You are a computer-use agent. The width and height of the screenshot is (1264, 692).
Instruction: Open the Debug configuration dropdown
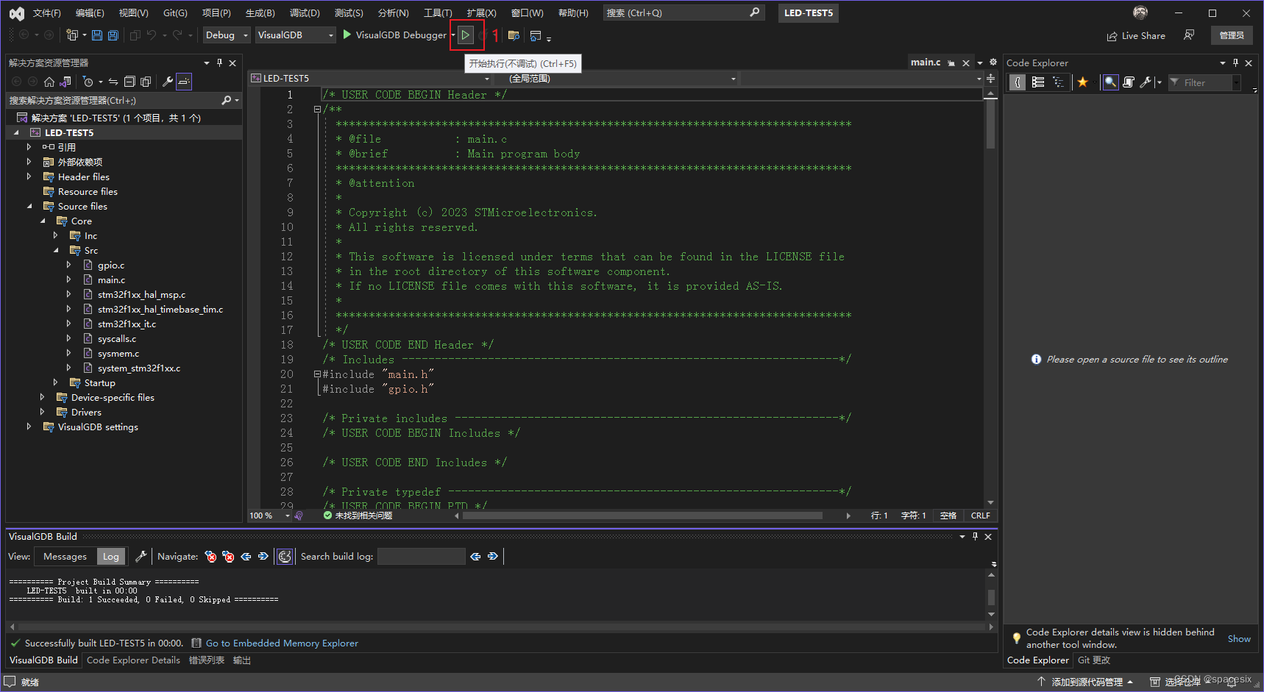click(227, 35)
